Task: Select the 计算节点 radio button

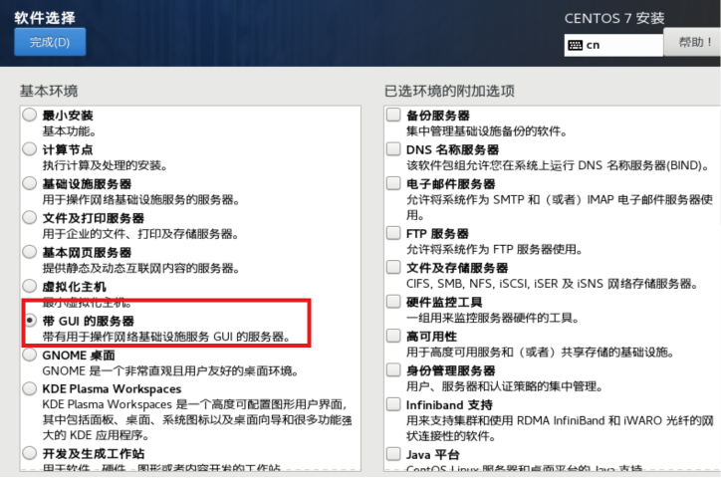Action: click(30, 149)
